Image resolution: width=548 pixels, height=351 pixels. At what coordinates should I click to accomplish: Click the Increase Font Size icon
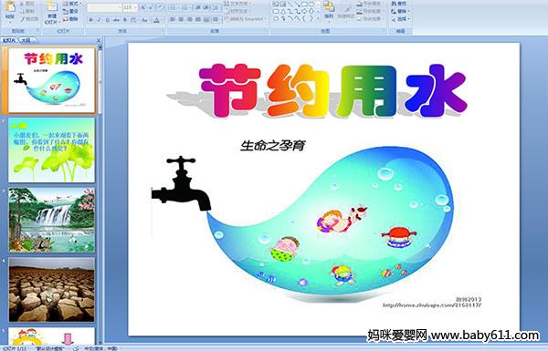143,7
